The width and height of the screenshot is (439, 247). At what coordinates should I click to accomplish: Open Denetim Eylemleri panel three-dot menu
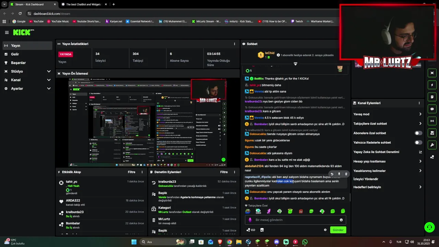click(235, 172)
